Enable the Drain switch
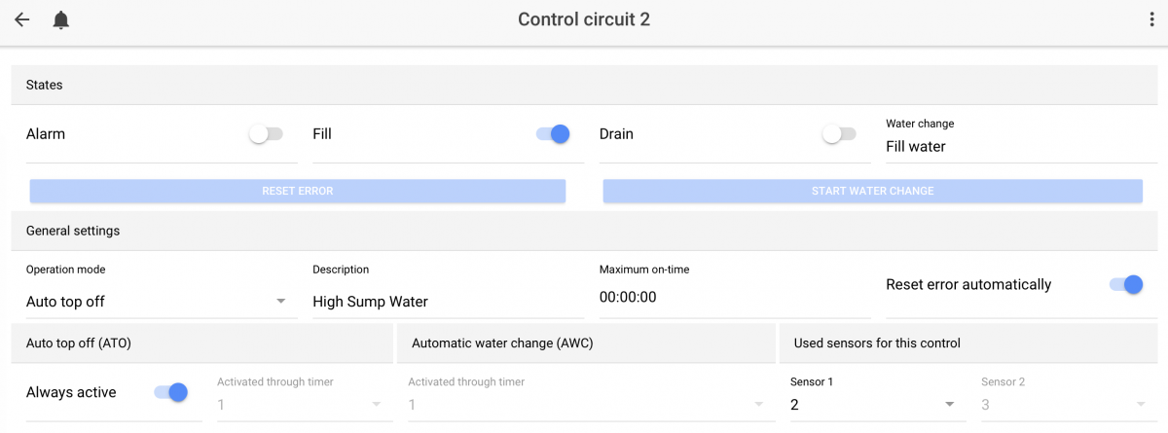This screenshot has height=433, width=1168. (x=839, y=134)
